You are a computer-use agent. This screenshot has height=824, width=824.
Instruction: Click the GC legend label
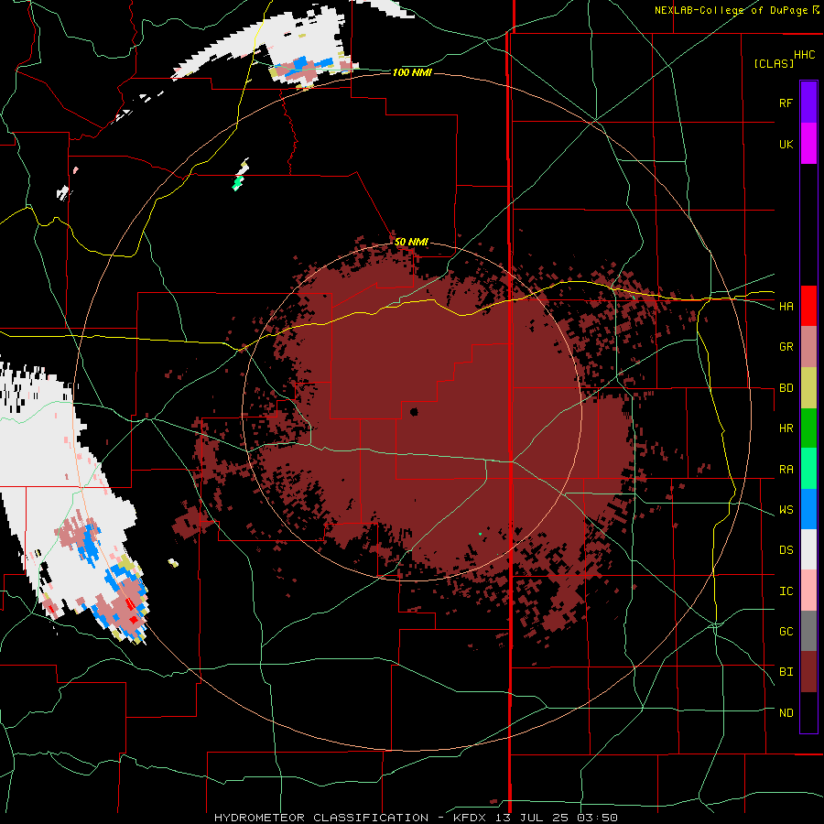click(x=786, y=632)
